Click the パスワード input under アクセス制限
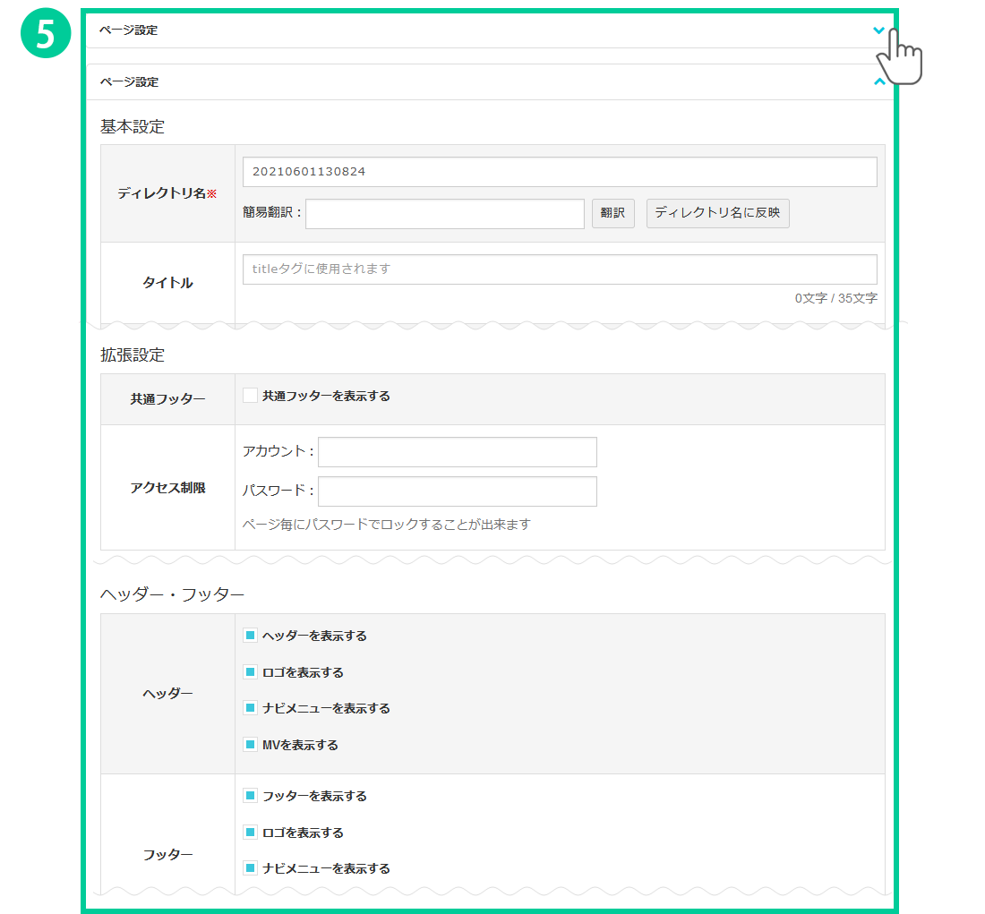The image size is (985, 914). tap(457, 491)
